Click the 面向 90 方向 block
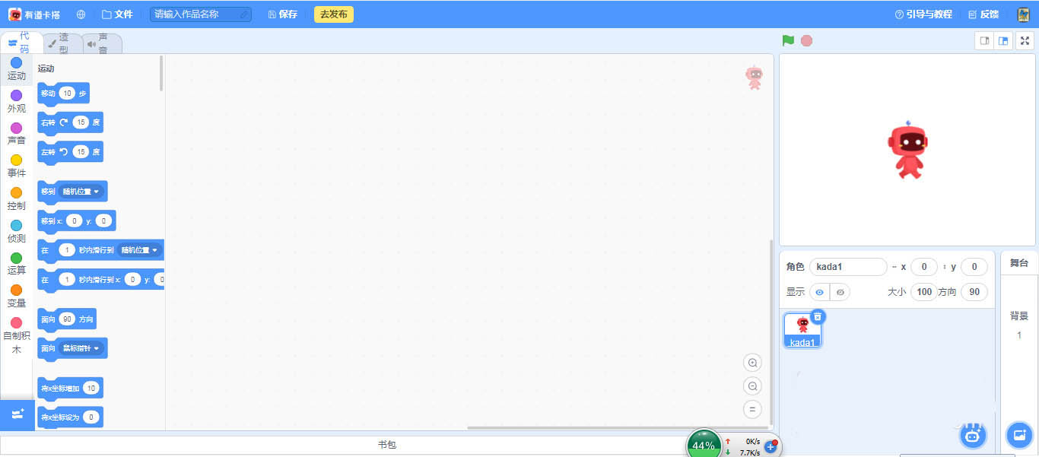The width and height of the screenshot is (1039, 457). [67, 319]
